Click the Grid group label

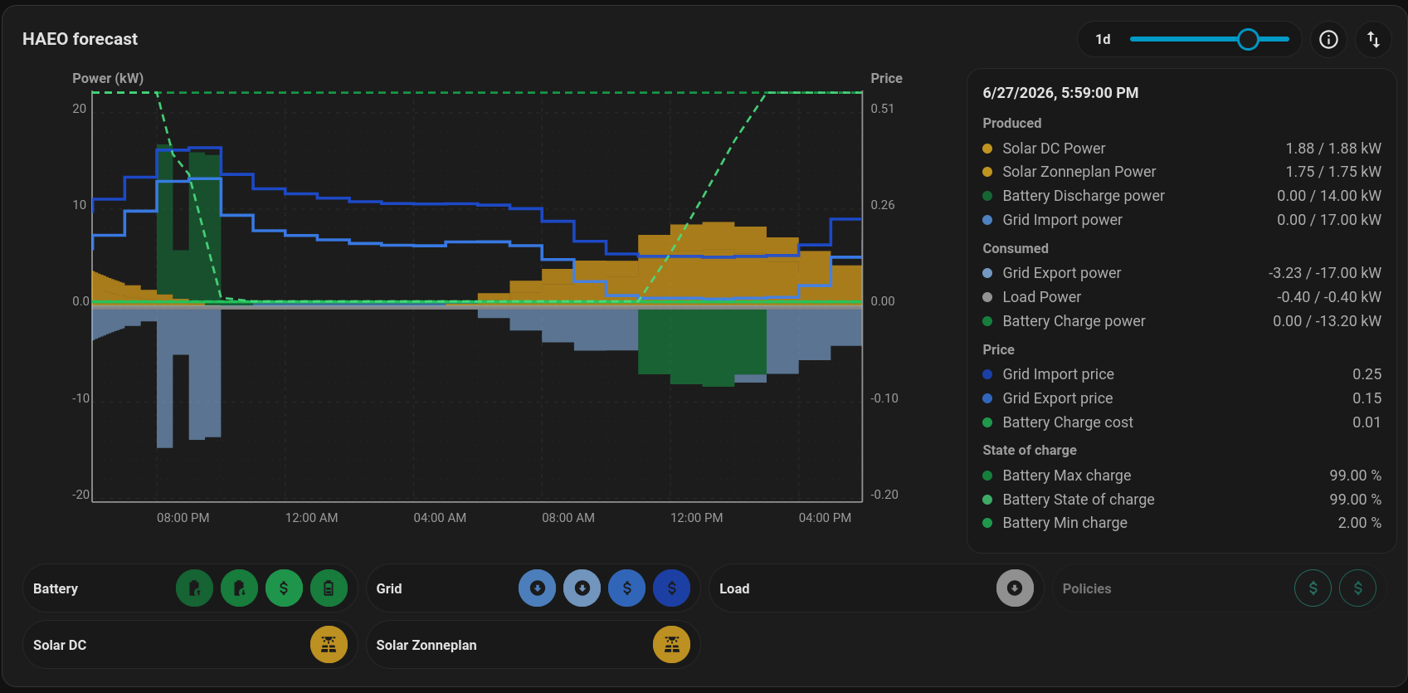click(389, 588)
